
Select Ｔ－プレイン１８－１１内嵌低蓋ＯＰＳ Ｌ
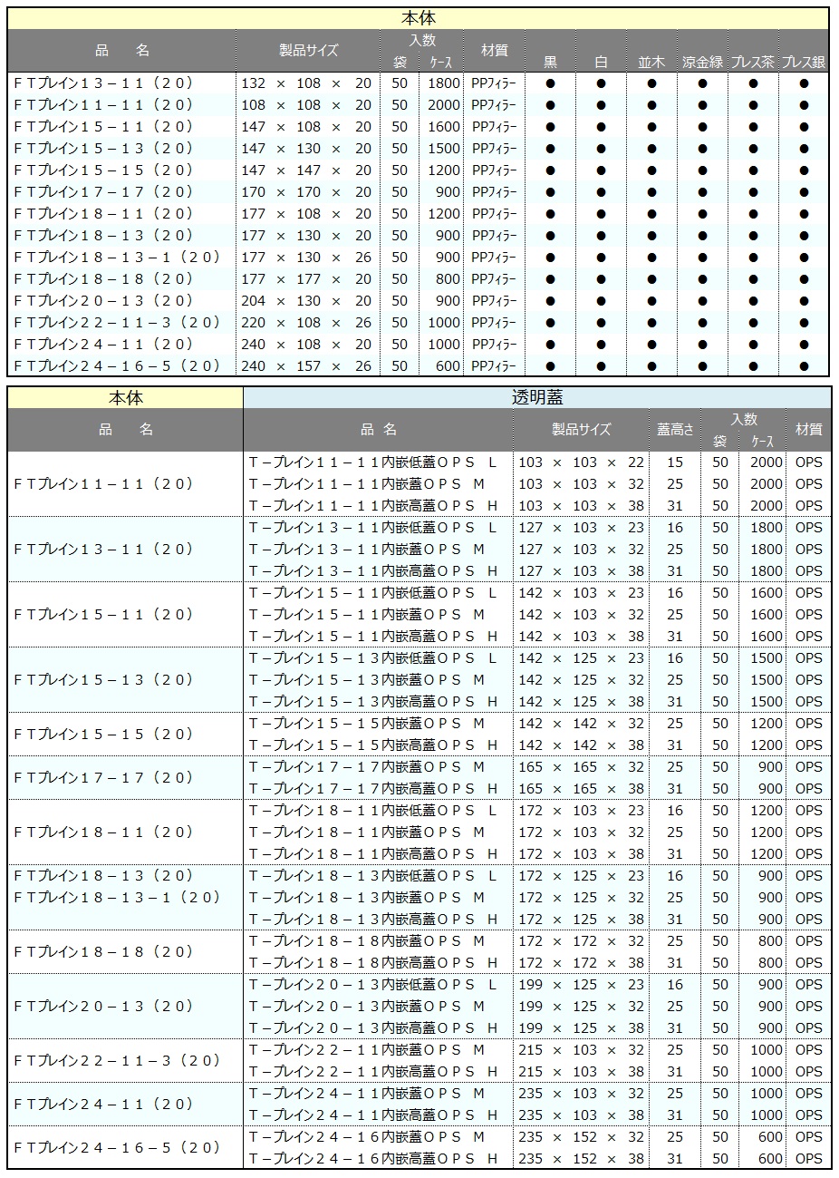pyautogui.click(x=373, y=811)
